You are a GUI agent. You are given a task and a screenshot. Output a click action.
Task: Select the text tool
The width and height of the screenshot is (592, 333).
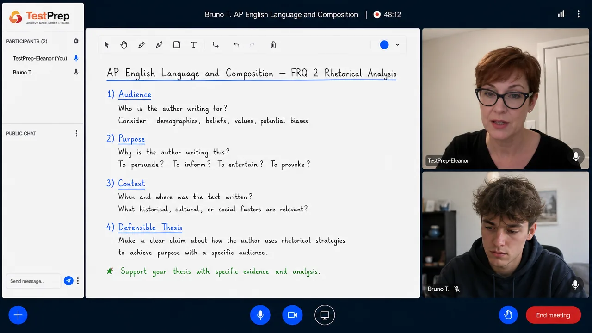pos(194,45)
